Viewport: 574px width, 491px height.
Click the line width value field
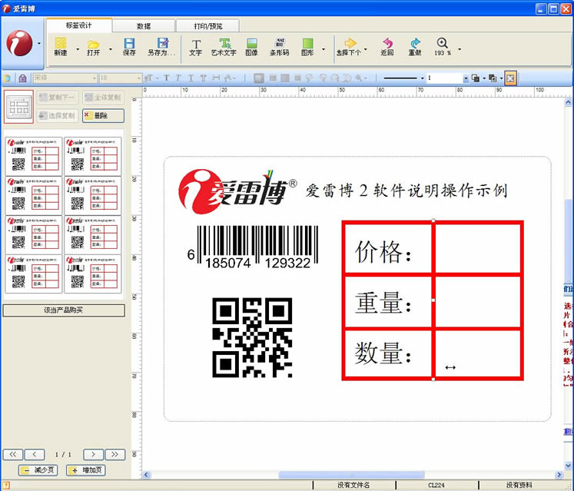tap(444, 78)
